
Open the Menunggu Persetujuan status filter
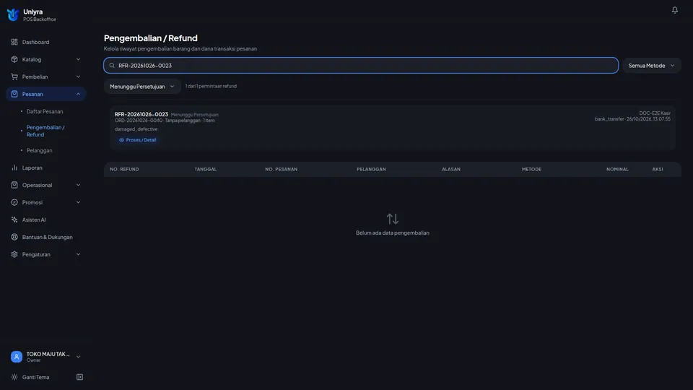click(142, 86)
